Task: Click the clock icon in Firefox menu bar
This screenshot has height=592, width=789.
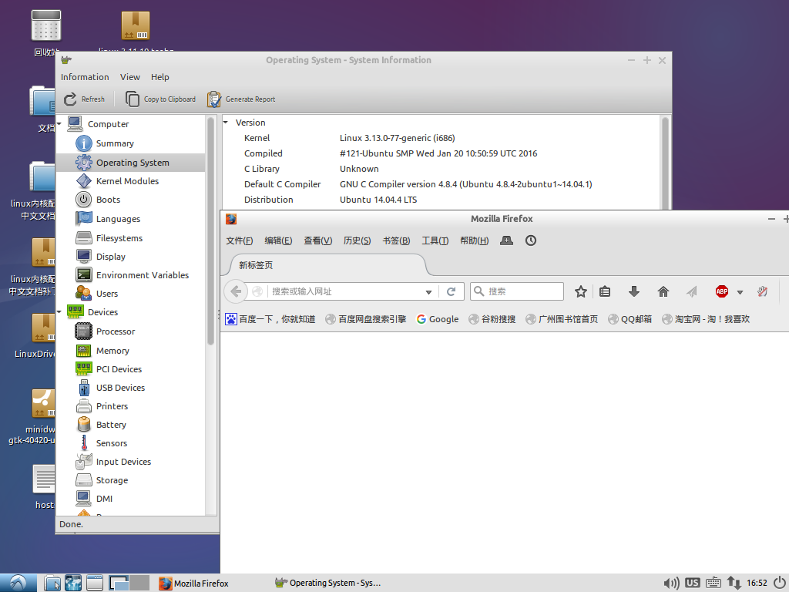Action: click(530, 240)
